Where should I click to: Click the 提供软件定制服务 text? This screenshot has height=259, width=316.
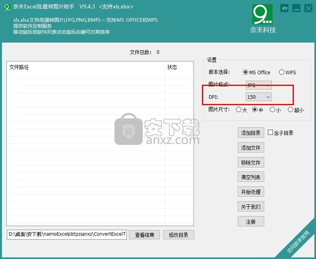point(33,26)
